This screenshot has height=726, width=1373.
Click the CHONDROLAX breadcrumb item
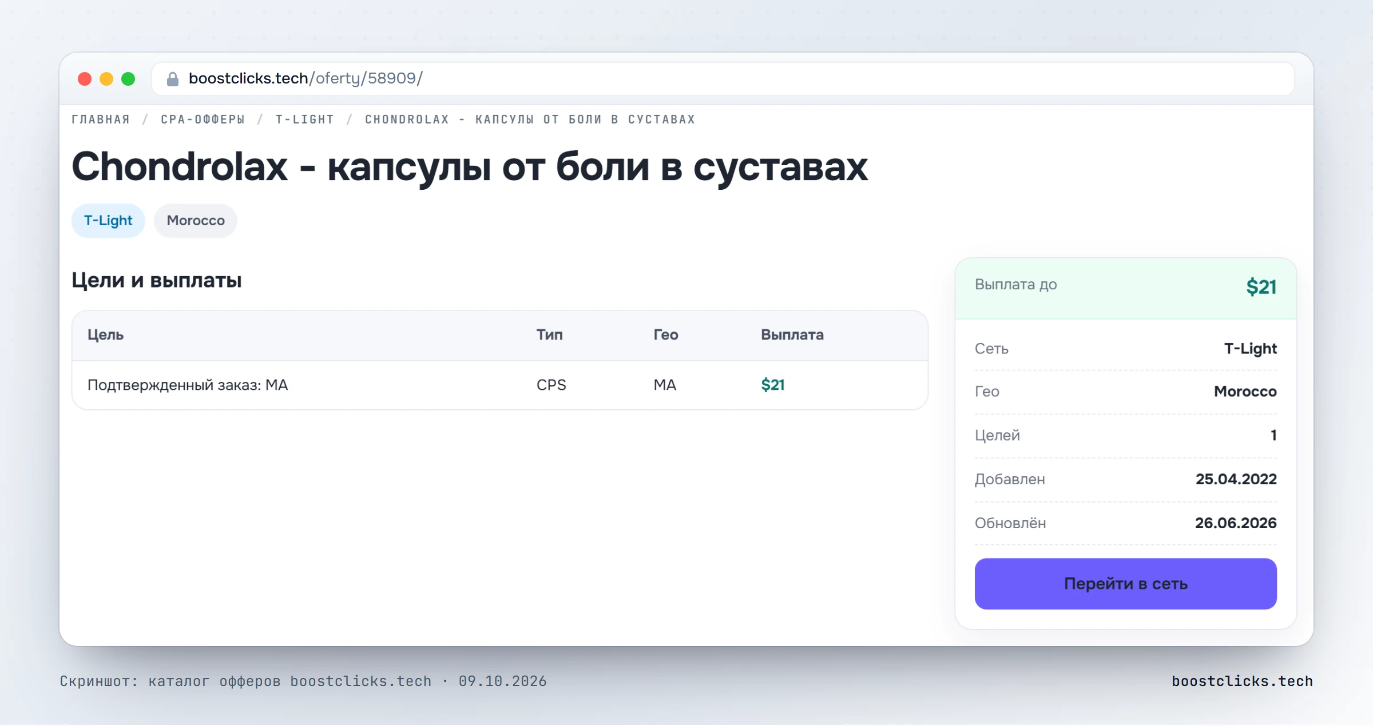530,119
